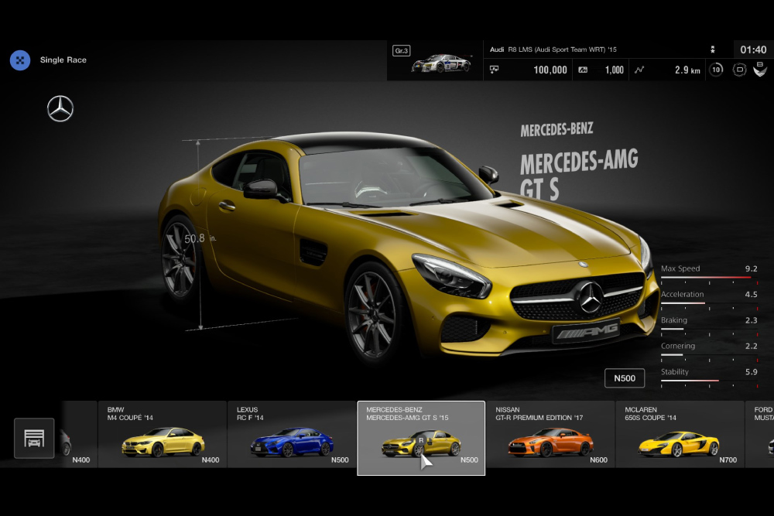Click the 2.9 km distance value
Screen dimensions: 774x516
687,70
